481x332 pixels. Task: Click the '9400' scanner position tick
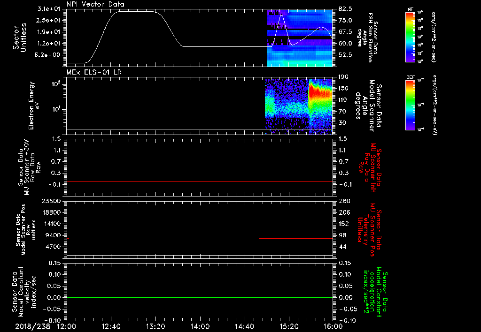pos(54,235)
